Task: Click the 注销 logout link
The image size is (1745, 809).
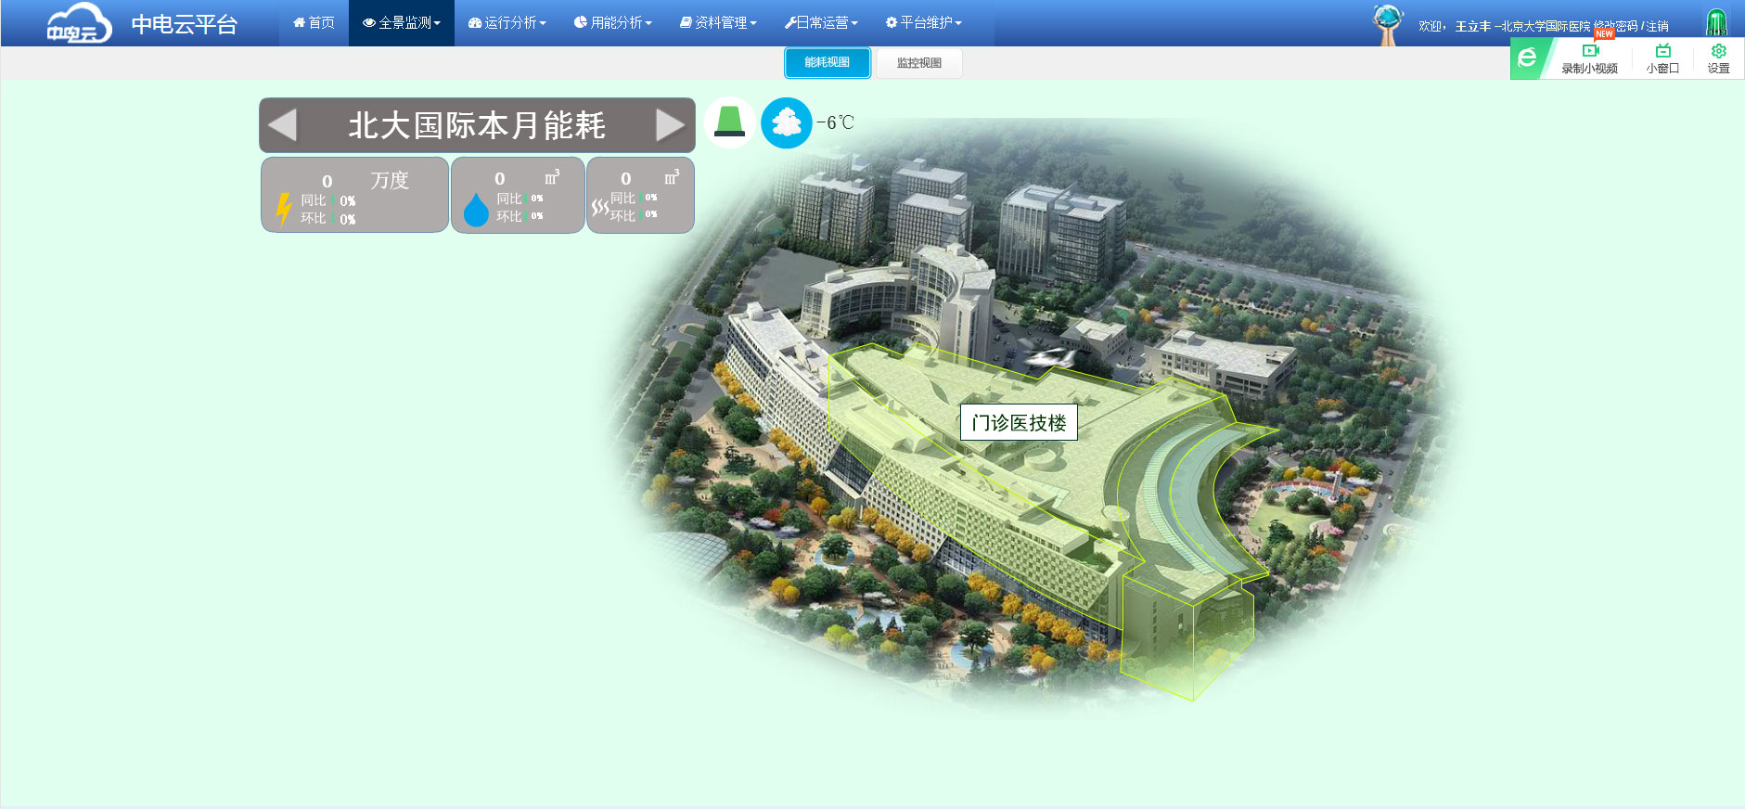Action: [1657, 27]
